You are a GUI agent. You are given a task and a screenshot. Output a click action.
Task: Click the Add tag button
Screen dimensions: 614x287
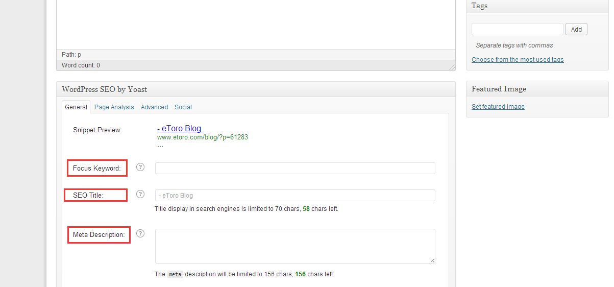coord(576,29)
